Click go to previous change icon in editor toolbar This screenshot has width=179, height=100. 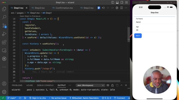pyautogui.click(x=103, y=8)
